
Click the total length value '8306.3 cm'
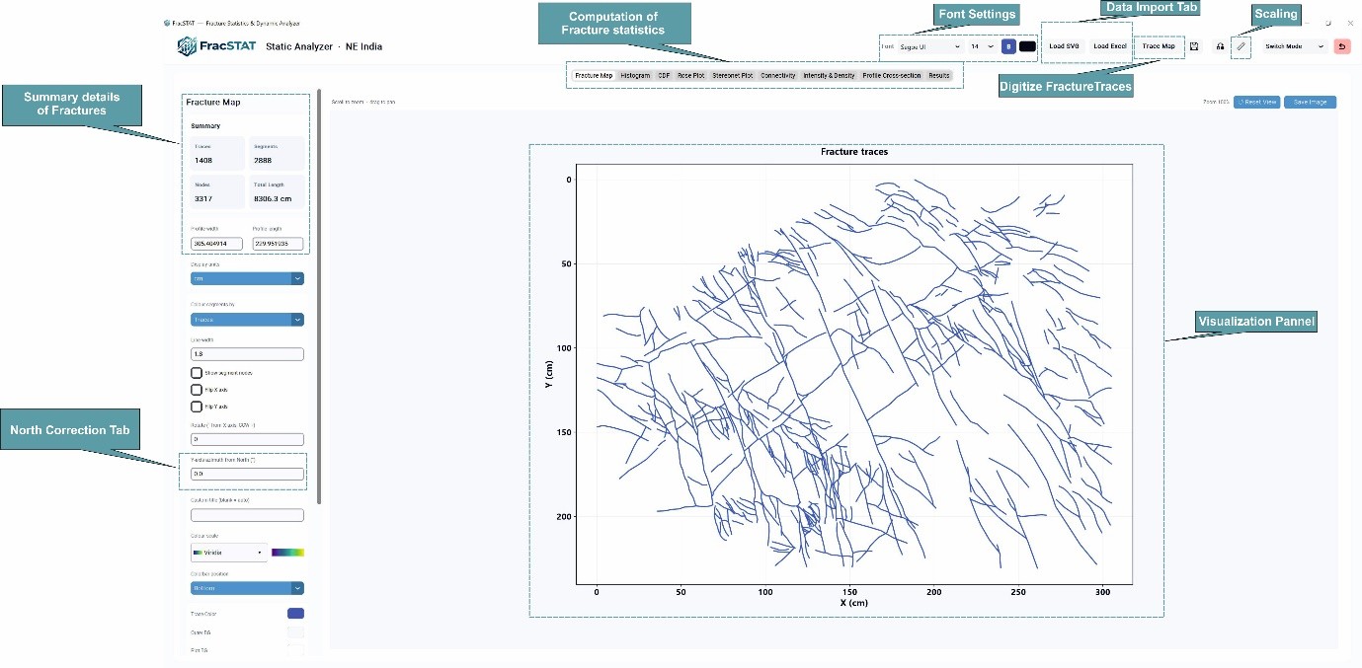[x=271, y=199]
